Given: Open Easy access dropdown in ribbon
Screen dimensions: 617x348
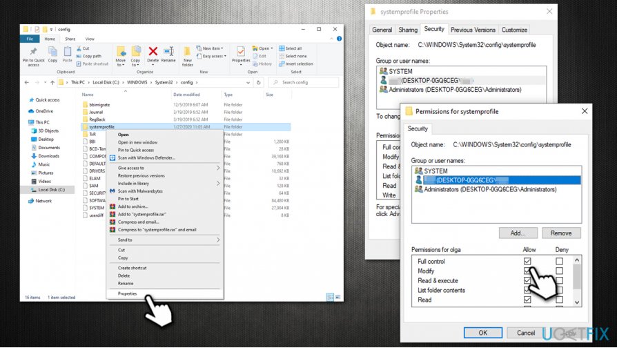Looking at the screenshot, I should [211, 56].
